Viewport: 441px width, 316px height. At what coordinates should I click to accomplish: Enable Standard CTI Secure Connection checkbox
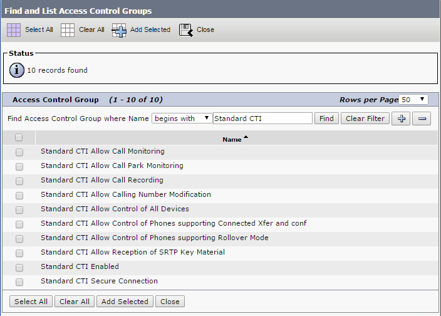pyautogui.click(x=19, y=282)
